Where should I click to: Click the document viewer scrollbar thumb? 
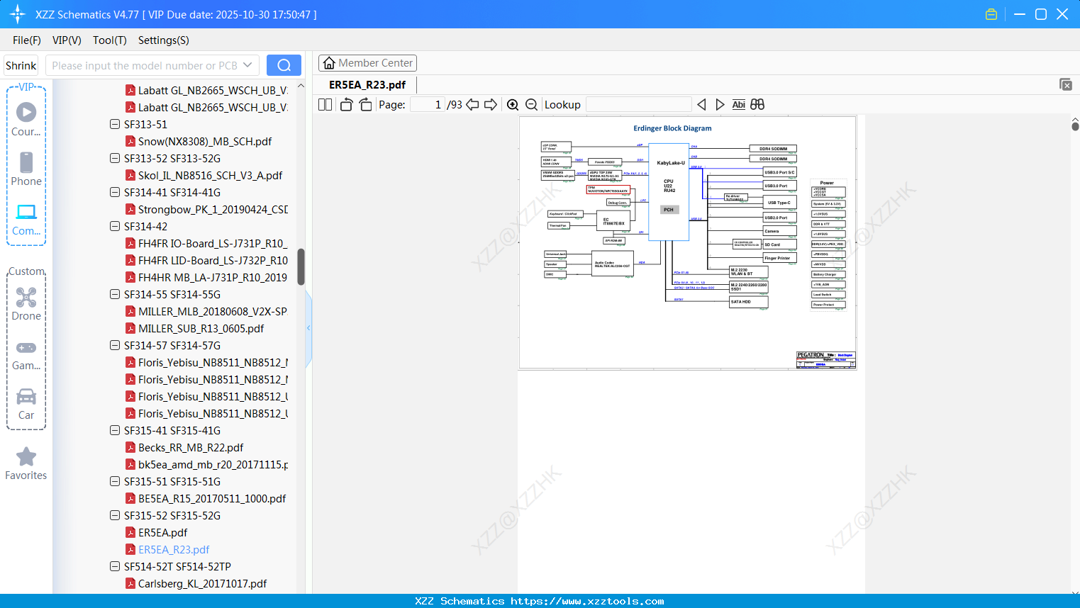click(1075, 126)
